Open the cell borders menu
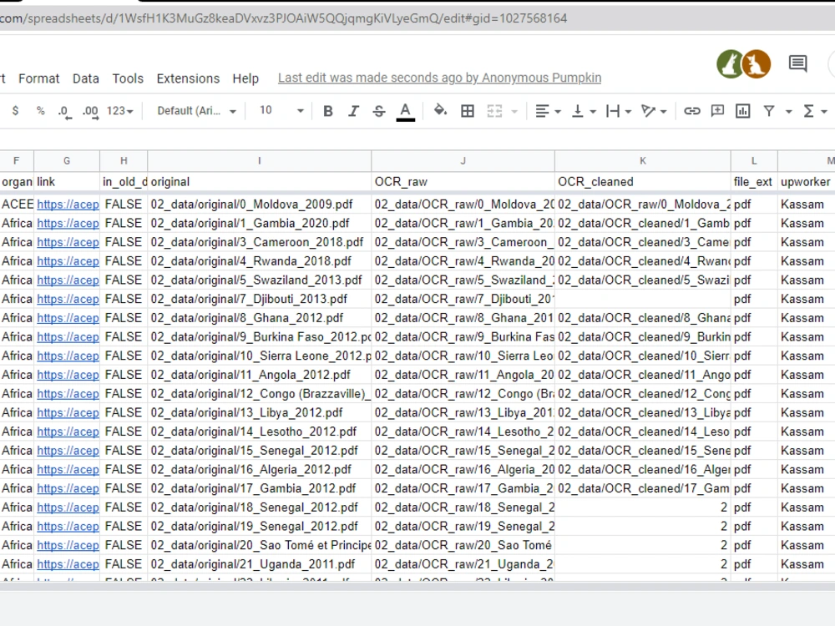Image resolution: width=835 pixels, height=626 pixels. click(468, 111)
